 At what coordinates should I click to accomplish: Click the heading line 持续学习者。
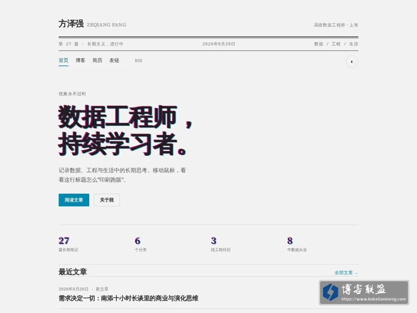pyautogui.click(x=123, y=143)
